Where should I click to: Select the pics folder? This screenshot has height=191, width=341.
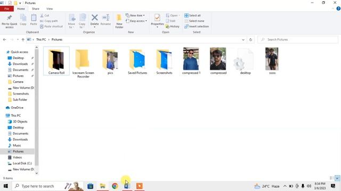(x=110, y=62)
